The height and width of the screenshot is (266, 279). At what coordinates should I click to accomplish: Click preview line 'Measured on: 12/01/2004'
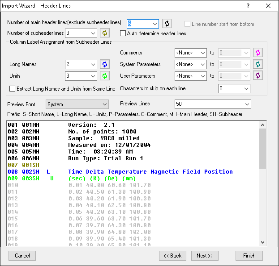click(x=109, y=145)
